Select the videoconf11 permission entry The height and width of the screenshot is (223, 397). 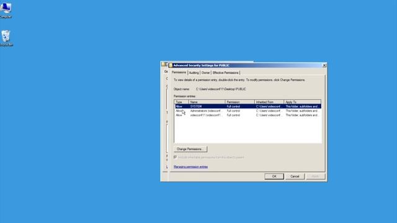[x=248, y=115]
